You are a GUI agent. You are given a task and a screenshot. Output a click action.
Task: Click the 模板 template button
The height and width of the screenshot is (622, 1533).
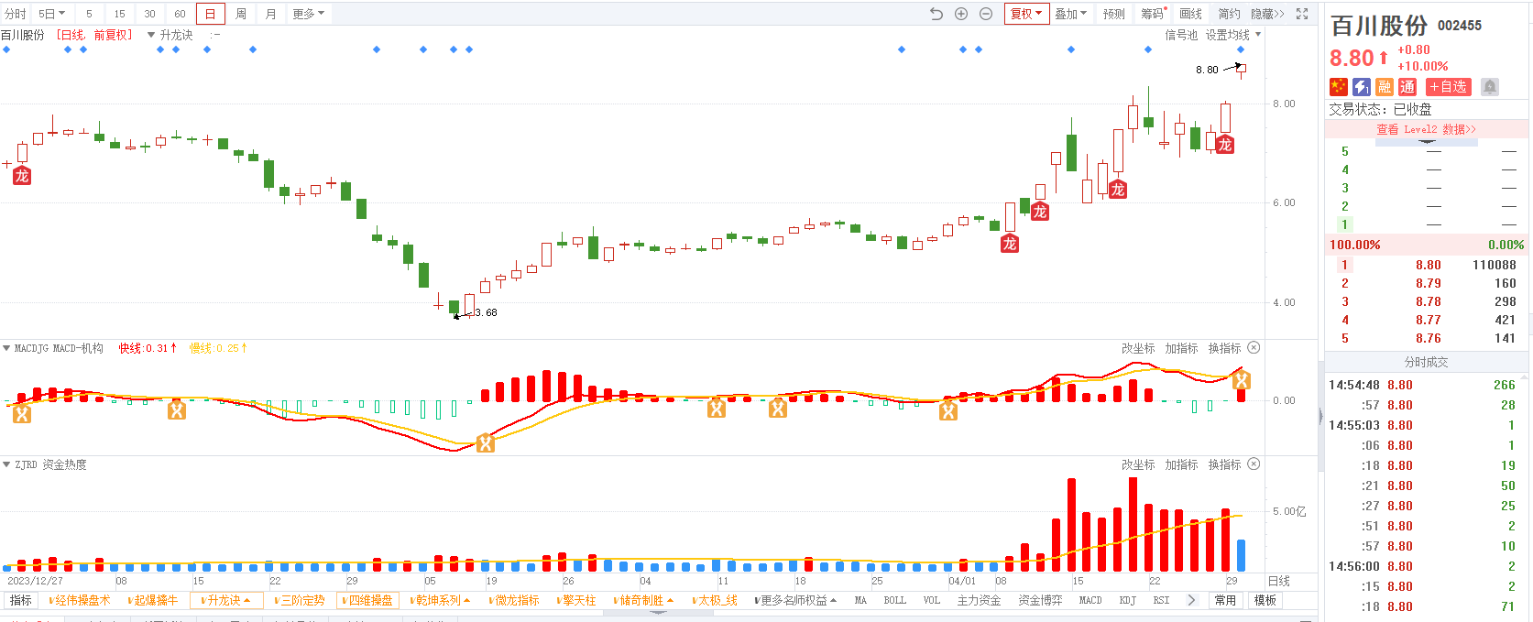1265,600
